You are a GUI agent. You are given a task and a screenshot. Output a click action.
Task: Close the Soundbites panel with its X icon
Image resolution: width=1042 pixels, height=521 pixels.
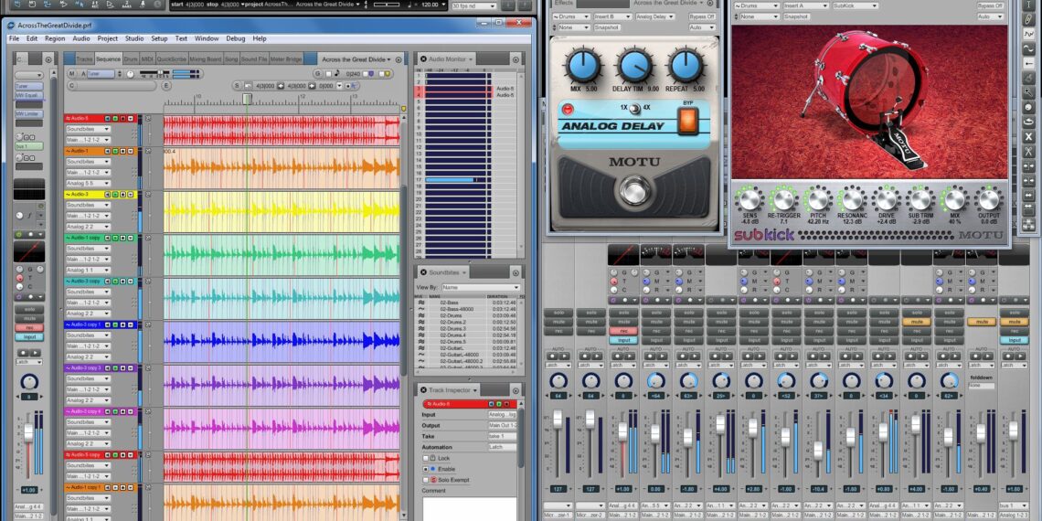point(424,272)
